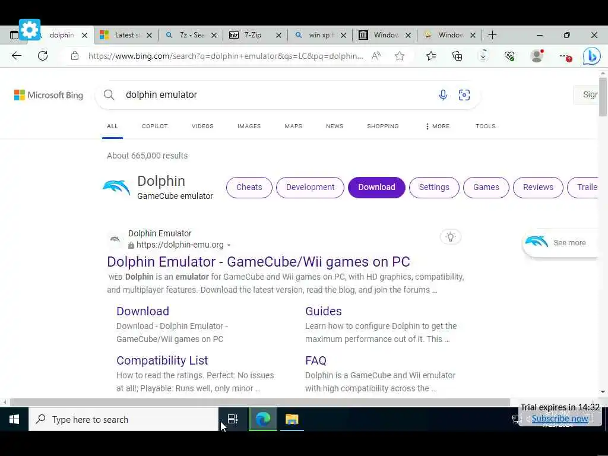Open Tab actions menu icon

coord(14,35)
